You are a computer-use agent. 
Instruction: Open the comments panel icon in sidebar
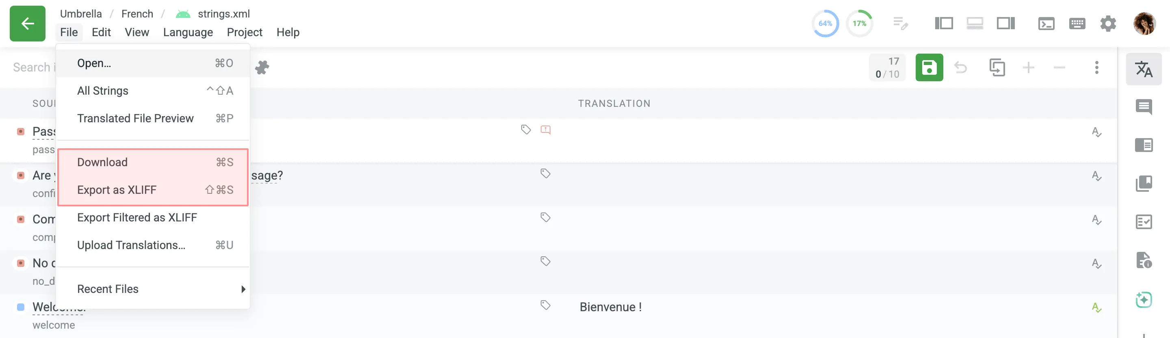1143,107
